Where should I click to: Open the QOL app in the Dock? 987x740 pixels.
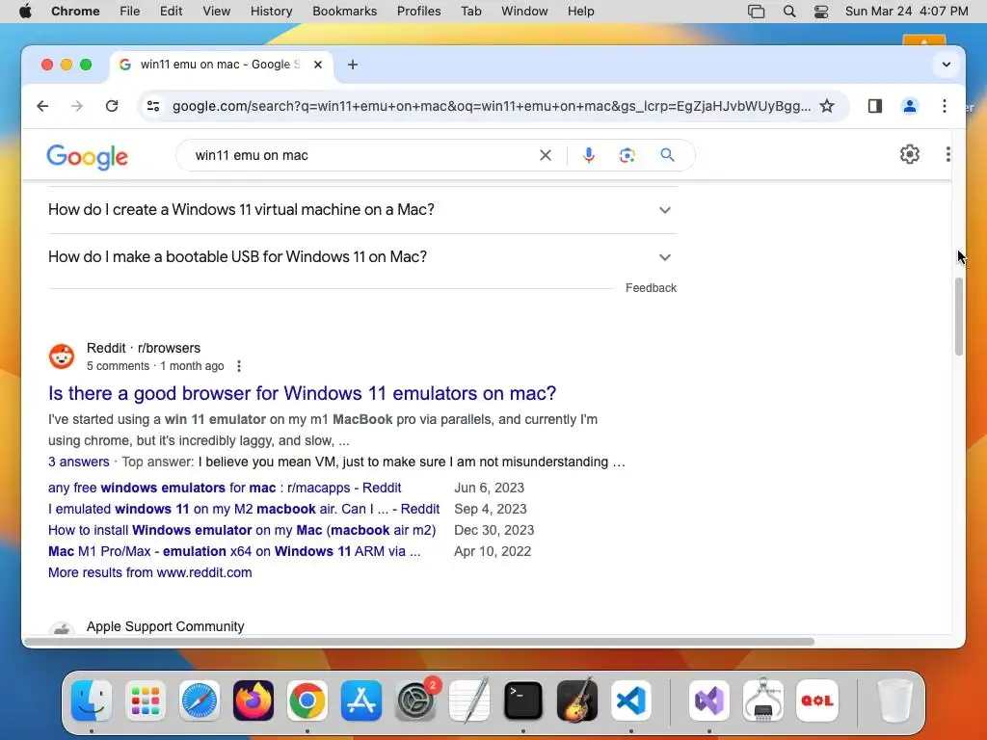817,700
